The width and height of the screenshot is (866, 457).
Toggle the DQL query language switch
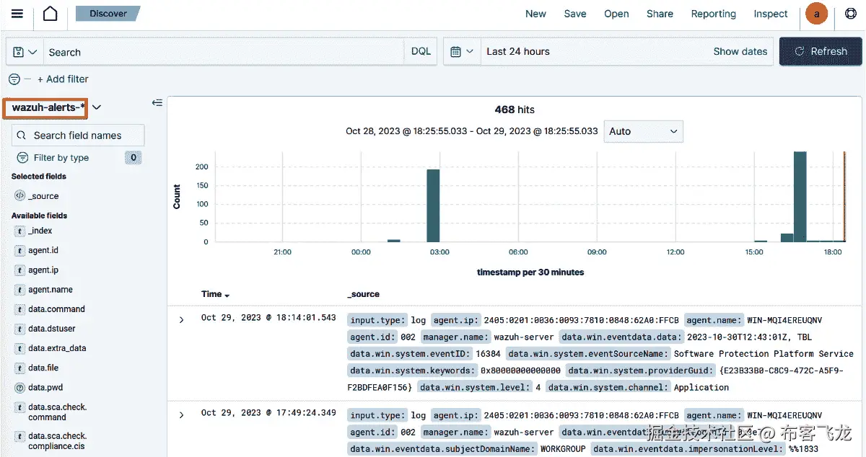421,52
